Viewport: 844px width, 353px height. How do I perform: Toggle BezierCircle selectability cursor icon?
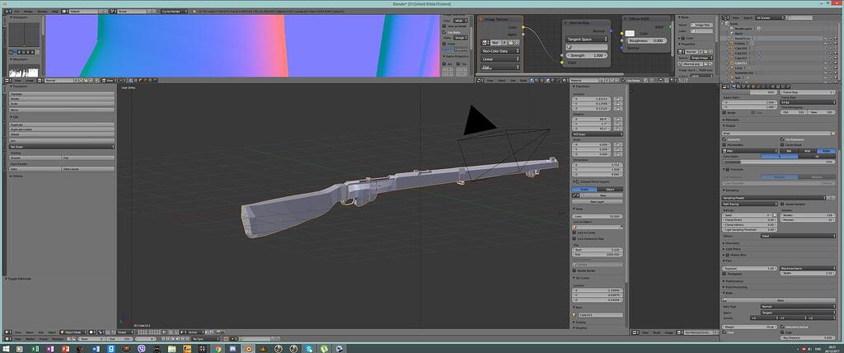coord(832,39)
